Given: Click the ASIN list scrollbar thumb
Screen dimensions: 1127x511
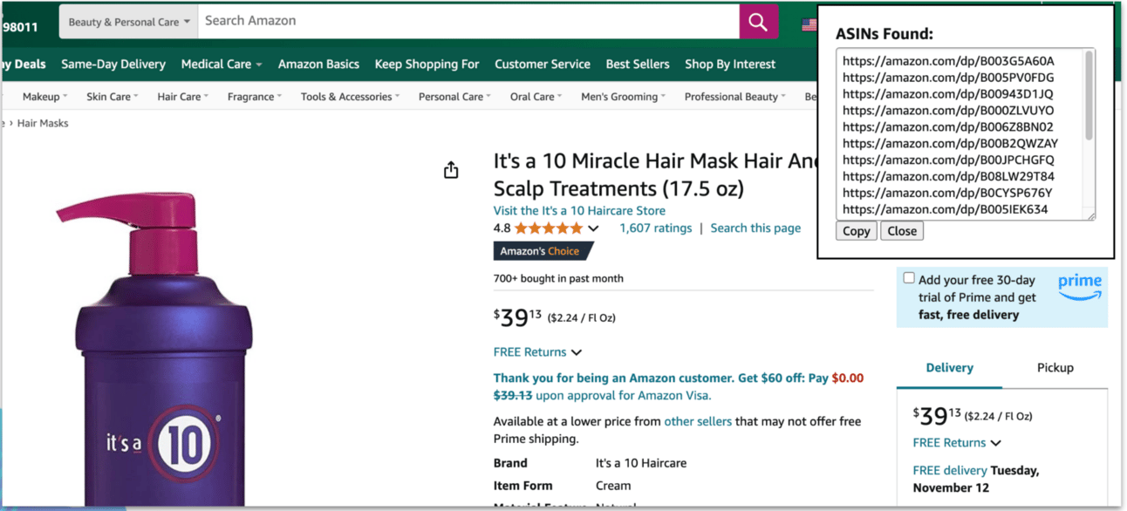Looking at the screenshot, I should coord(1089,96).
